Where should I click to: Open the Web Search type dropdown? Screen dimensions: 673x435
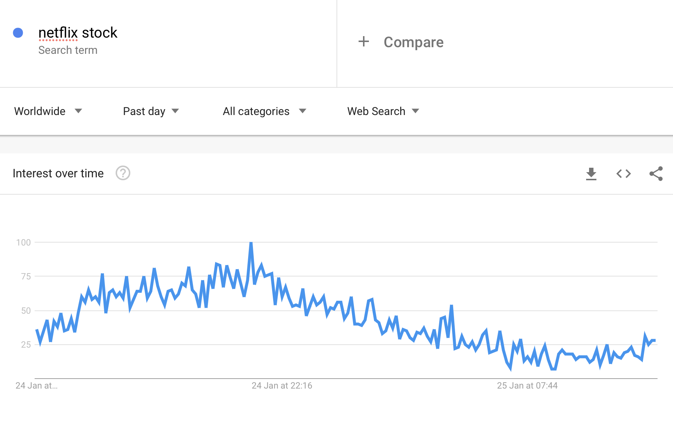tap(383, 111)
